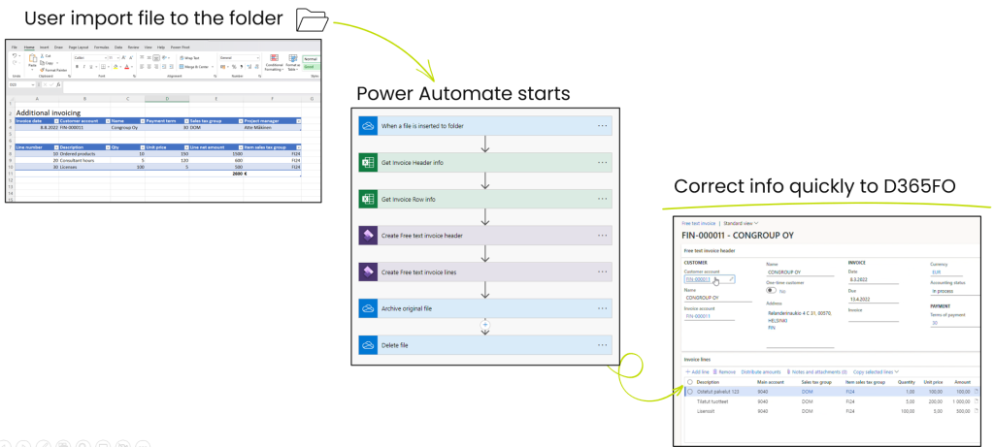Click the icon on Create Free text invoice header
The width and height of the screenshot is (994, 447).
(x=367, y=236)
